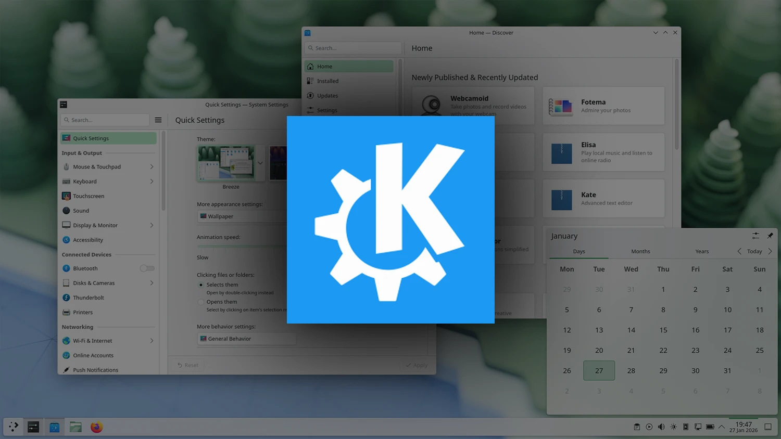Click the network connections tray icon
This screenshot has width=781, height=439.
coord(698,427)
